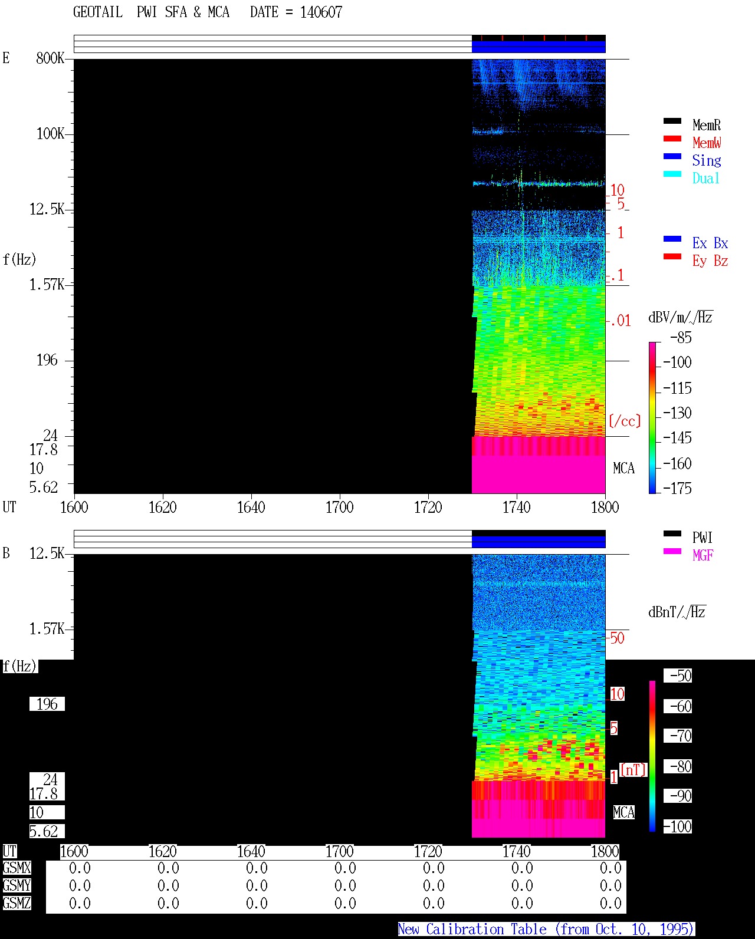Click the MGF legend label

[x=703, y=555]
